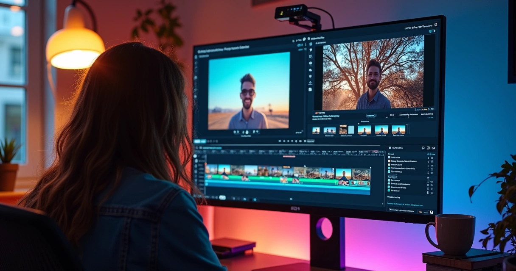Toggle the switch at the editor's top-right corner

tap(432, 32)
